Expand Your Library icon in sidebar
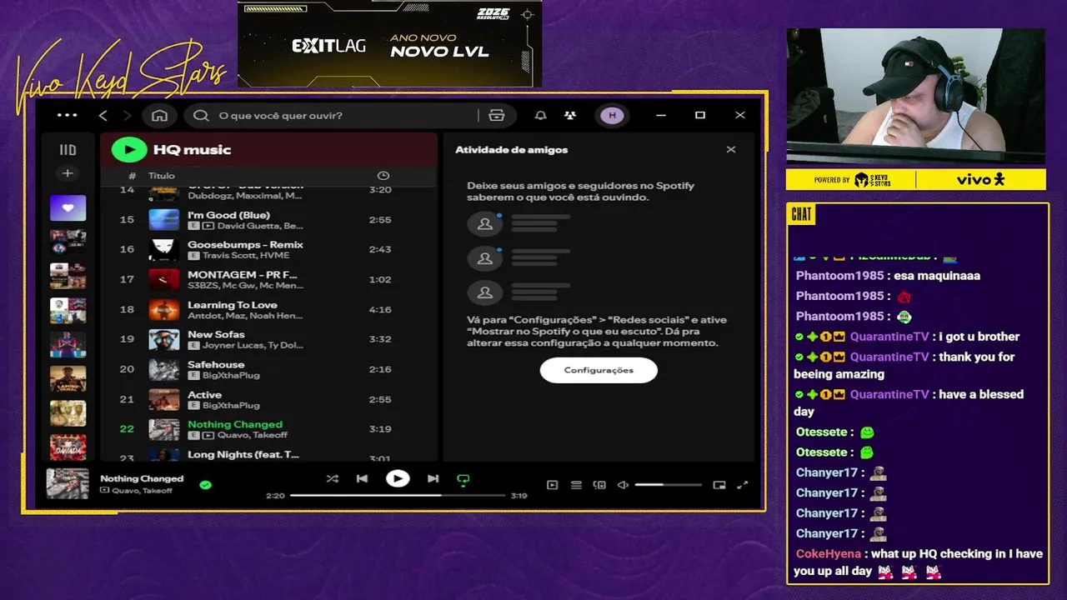Viewport: 1067px width, 600px height. pyautogui.click(x=68, y=150)
